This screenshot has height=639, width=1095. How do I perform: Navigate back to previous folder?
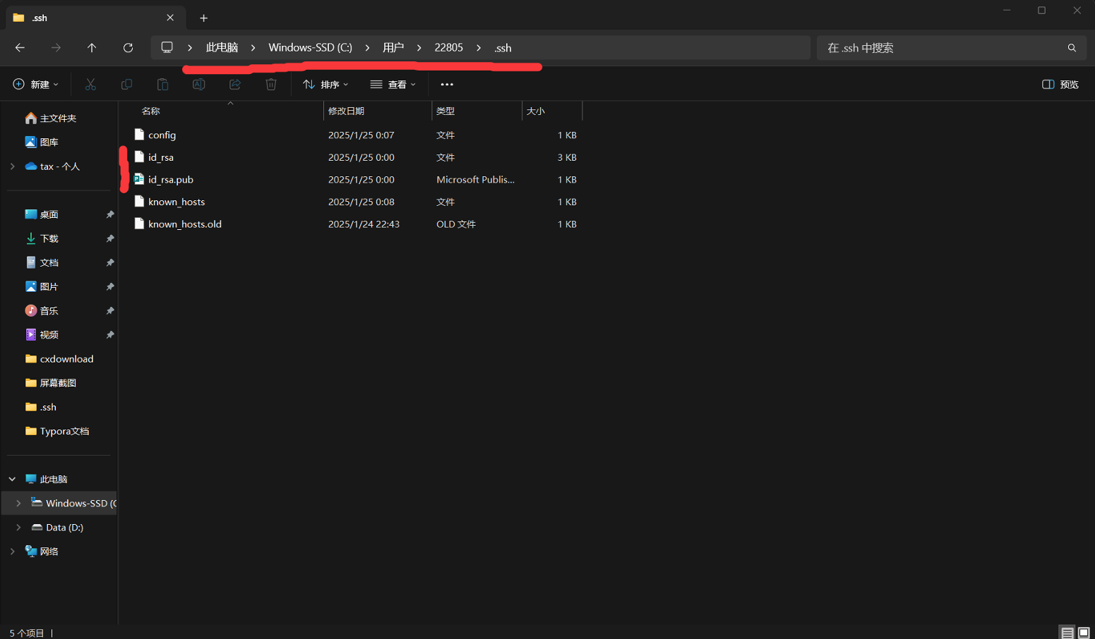[x=20, y=48]
